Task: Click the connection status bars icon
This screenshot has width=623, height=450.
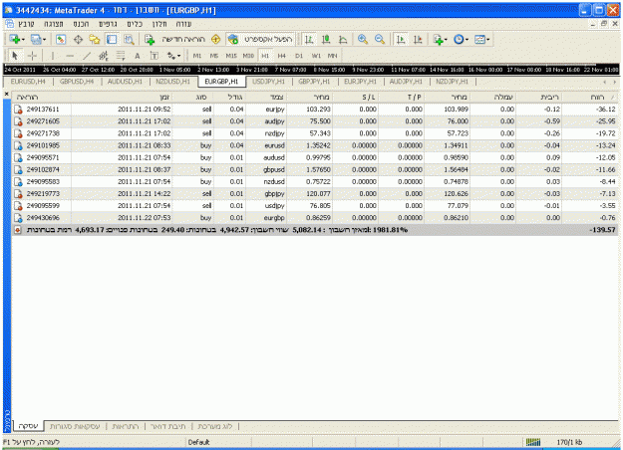Action: [533, 442]
